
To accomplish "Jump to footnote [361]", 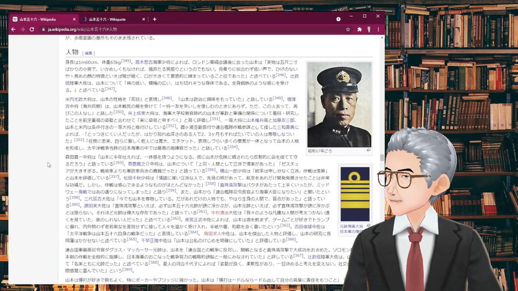I will click(x=202, y=211).
